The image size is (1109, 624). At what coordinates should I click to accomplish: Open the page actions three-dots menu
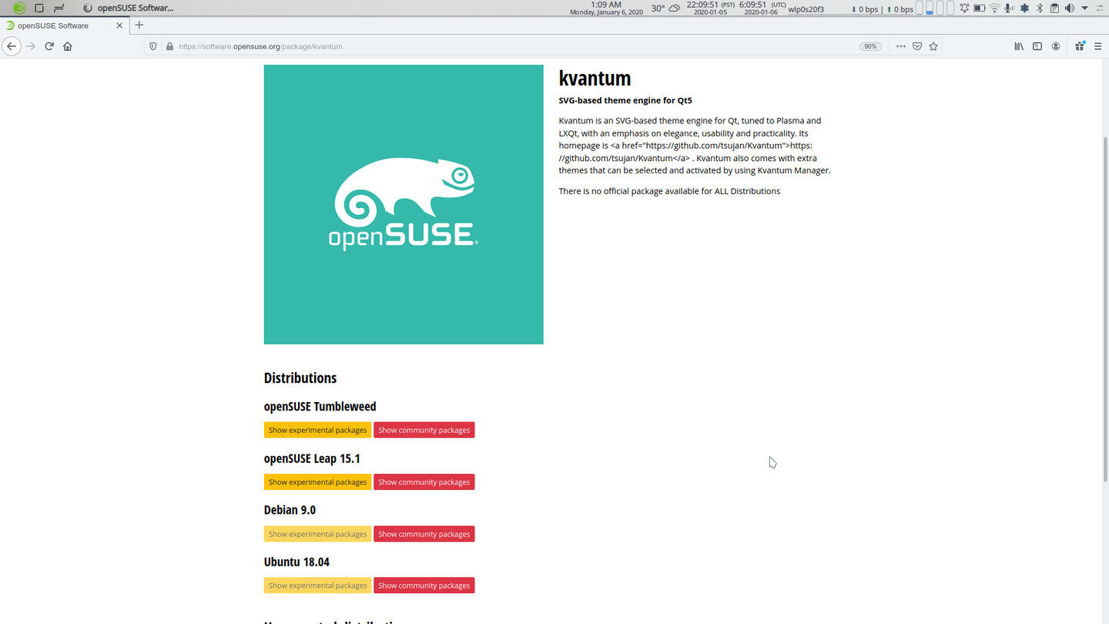[x=901, y=46]
